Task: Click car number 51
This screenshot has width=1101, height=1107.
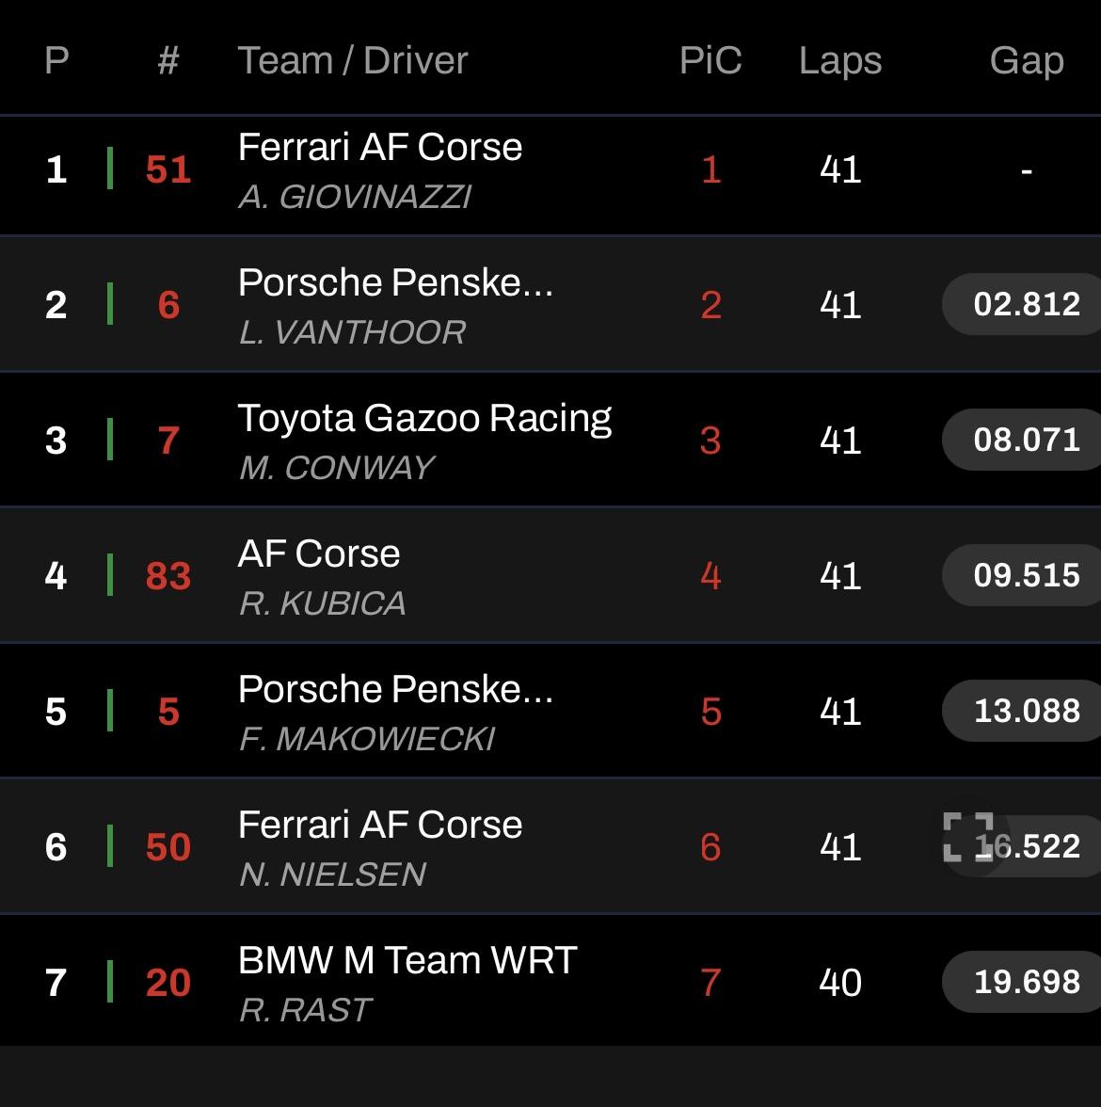Action: coord(168,169)
